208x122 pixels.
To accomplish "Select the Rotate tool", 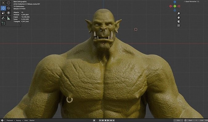I will (9, 8).
